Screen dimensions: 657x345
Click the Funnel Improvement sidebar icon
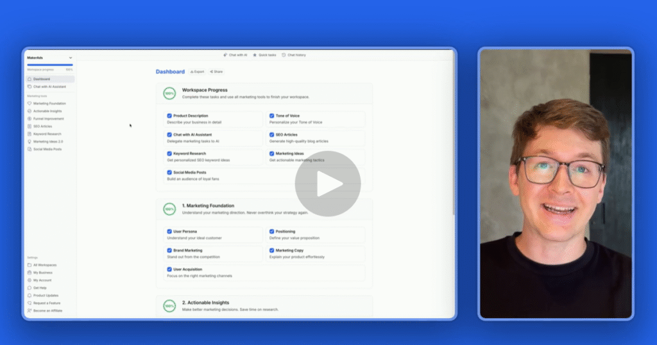pos(30,118)
